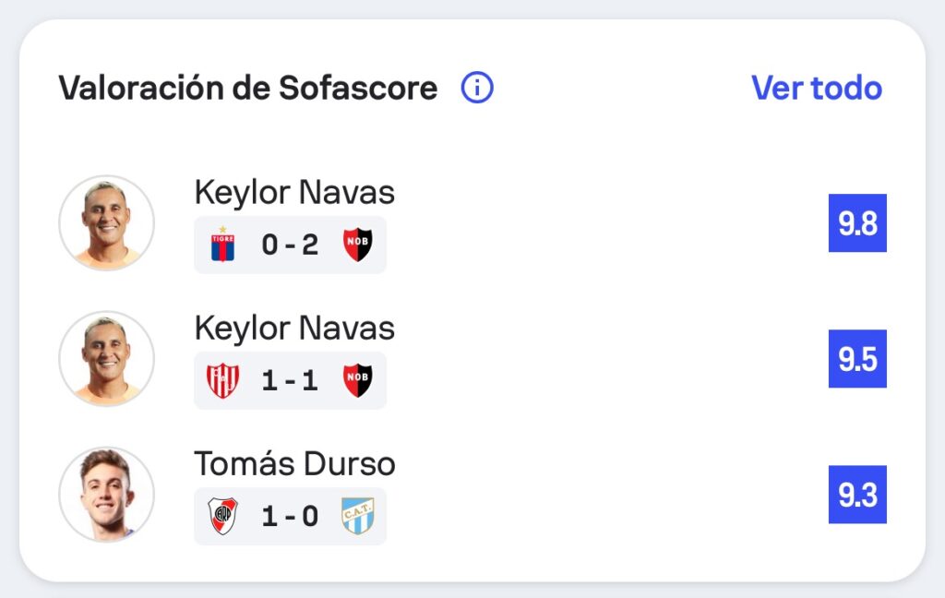Viewport: 945px width, 598px height.
Task: Click the 9.3 rating badge
Action: point(857,495)
